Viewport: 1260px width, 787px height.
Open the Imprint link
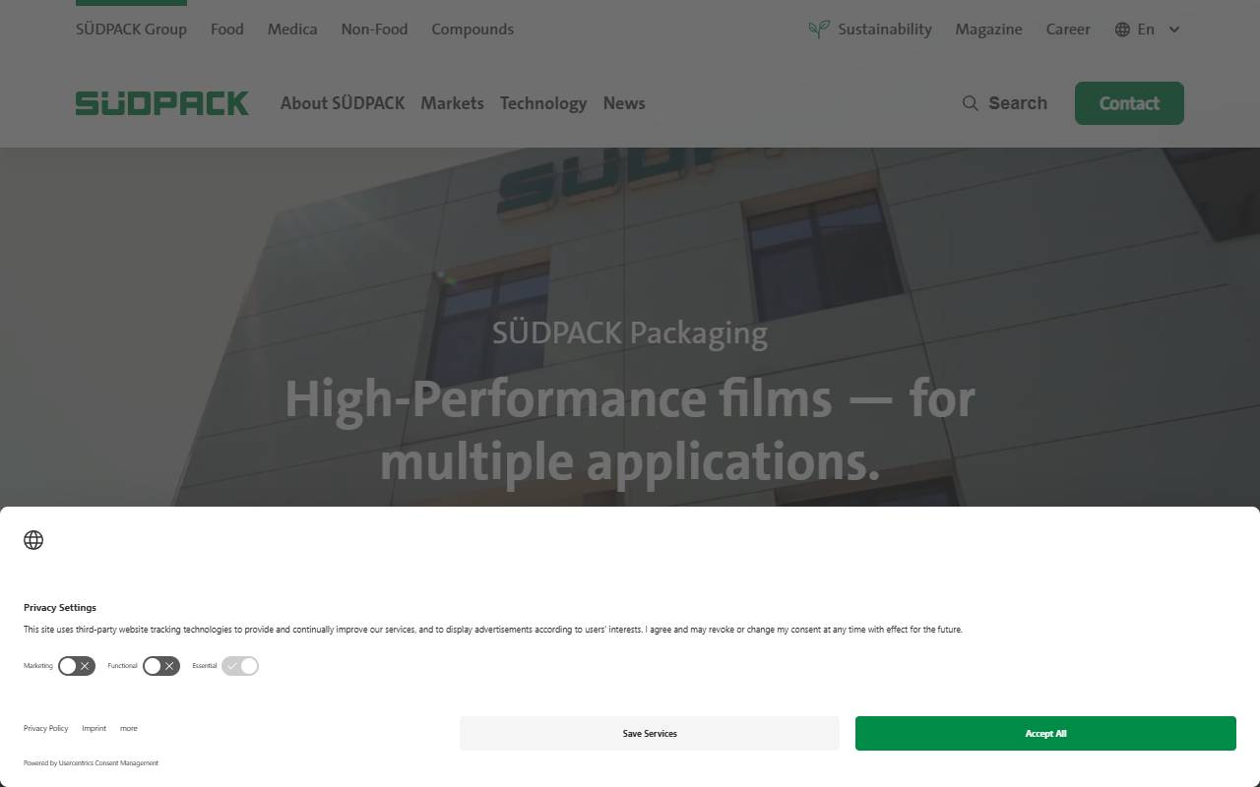point(94,729)
